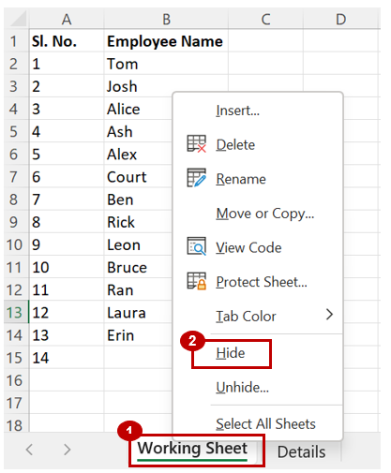Switch to the Details sheet tab
This screenshot has width=391, height=473.
click(301, 451)
